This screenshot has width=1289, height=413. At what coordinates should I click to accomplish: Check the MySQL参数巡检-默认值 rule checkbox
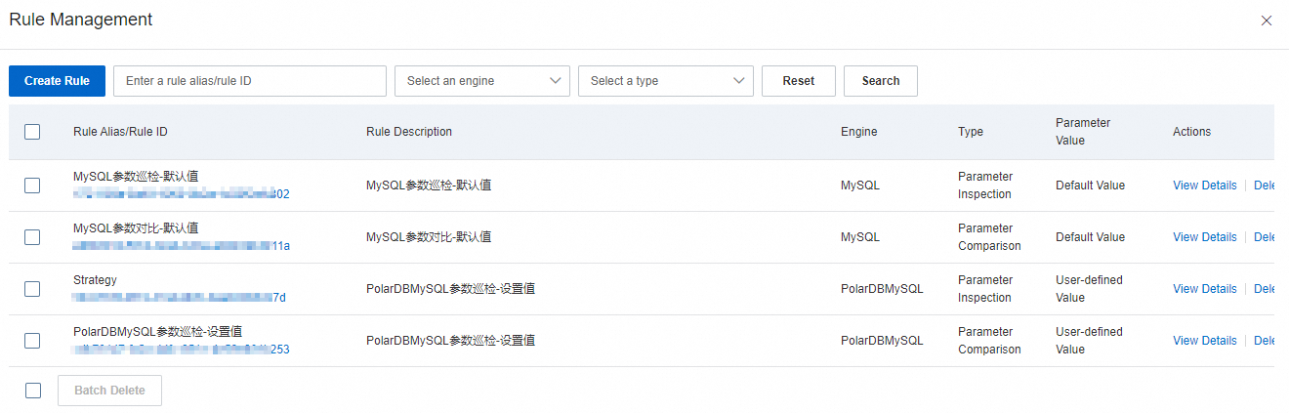pos(32,186)
